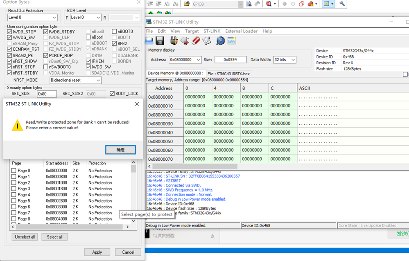The width and height of the screenshot is (409, 261).
Task: Open the arrow beside the debug magnifier icon
Action: (x=275, y=4)
